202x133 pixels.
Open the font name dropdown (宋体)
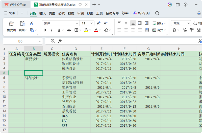pos(77,23)
